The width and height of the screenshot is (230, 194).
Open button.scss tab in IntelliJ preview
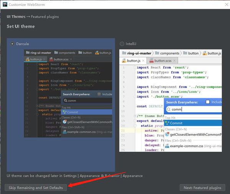point(163,60)
